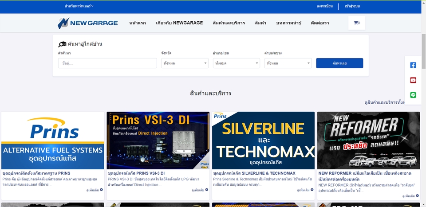Click the arrow icon under NEW REFORMER card
The height and width of the screenshot is (207, 426).
[417, 196]
